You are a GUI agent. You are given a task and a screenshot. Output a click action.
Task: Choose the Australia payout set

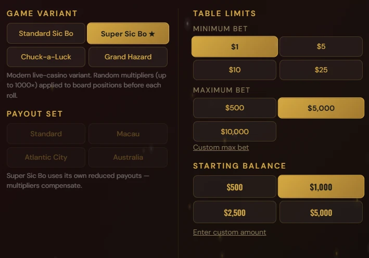(x=128, y=157)
